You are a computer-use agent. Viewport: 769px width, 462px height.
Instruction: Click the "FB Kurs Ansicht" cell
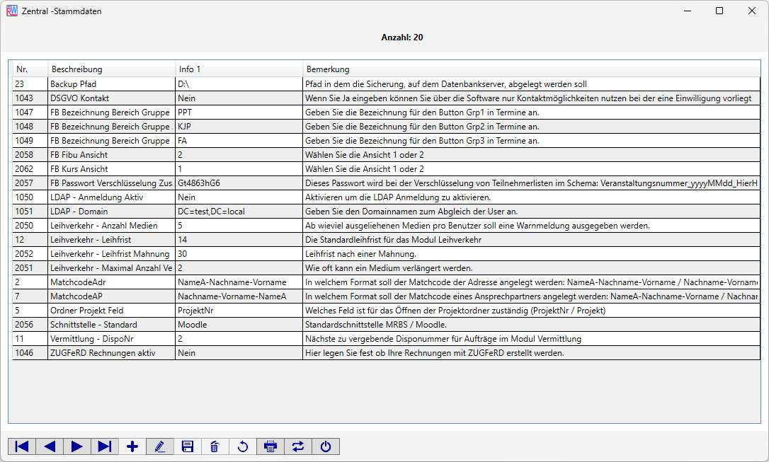[x=111, y=169]
